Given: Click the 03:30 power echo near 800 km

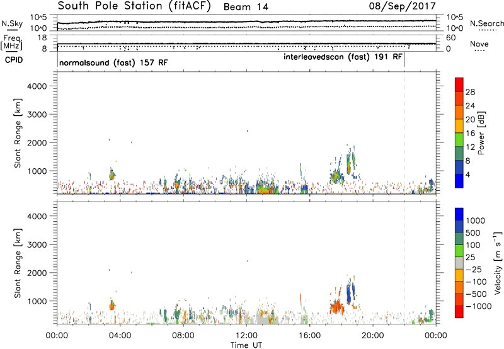Looking at the screenshot, I should [112, 175].
